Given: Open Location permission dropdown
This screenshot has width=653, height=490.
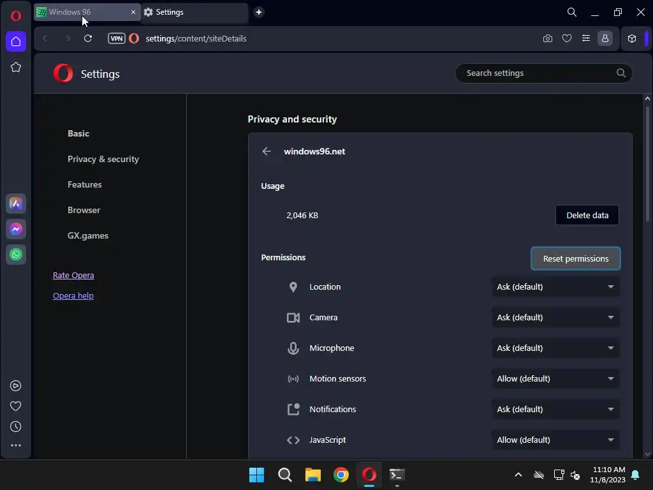Looking at the screenshot, I should pyautogui.click(x=555, y=286).
